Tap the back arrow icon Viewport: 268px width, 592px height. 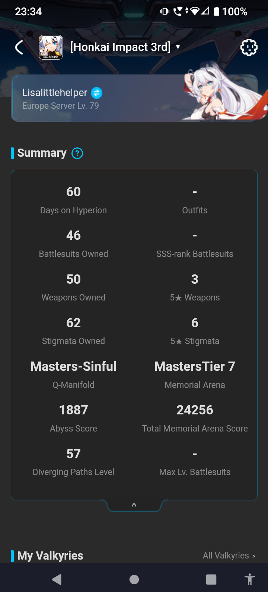19,47
